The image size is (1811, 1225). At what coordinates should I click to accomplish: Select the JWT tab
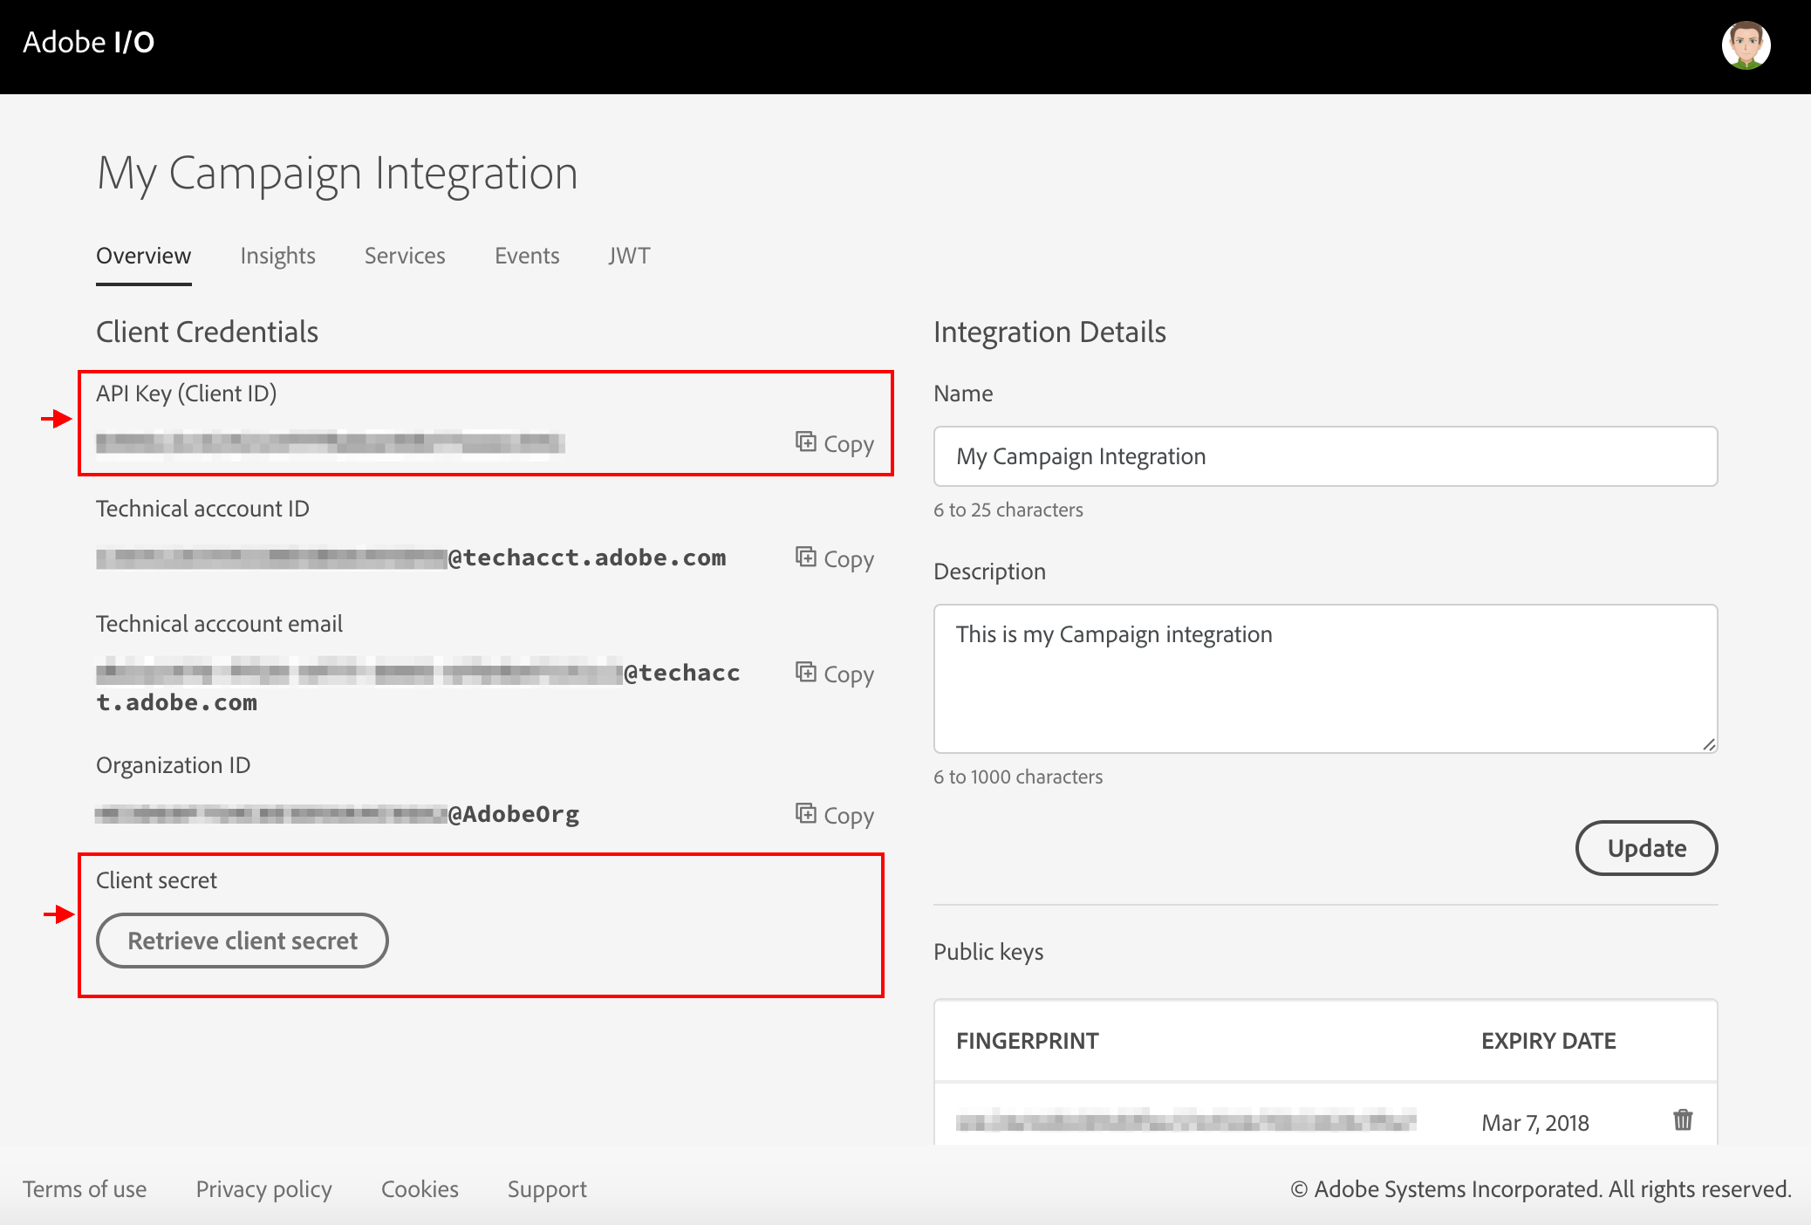(x=629, y=256)
